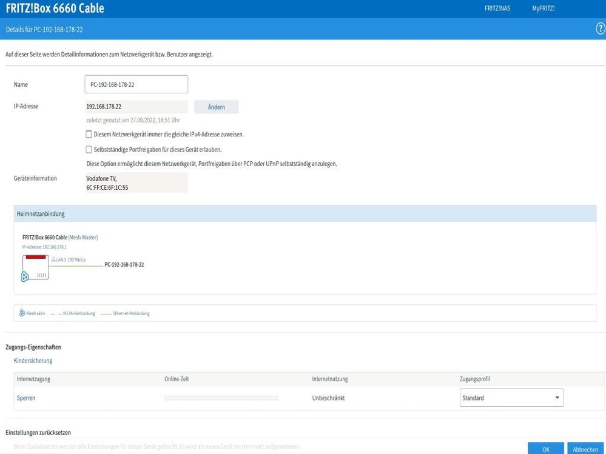Open the Zugangsprofil Standard dropdown

[x=511, y=398]
